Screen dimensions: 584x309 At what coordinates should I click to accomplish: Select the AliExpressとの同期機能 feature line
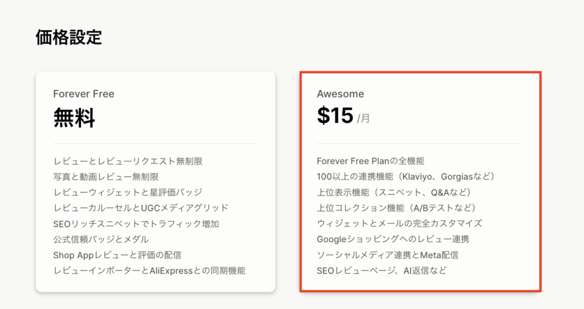coord(149,270)
